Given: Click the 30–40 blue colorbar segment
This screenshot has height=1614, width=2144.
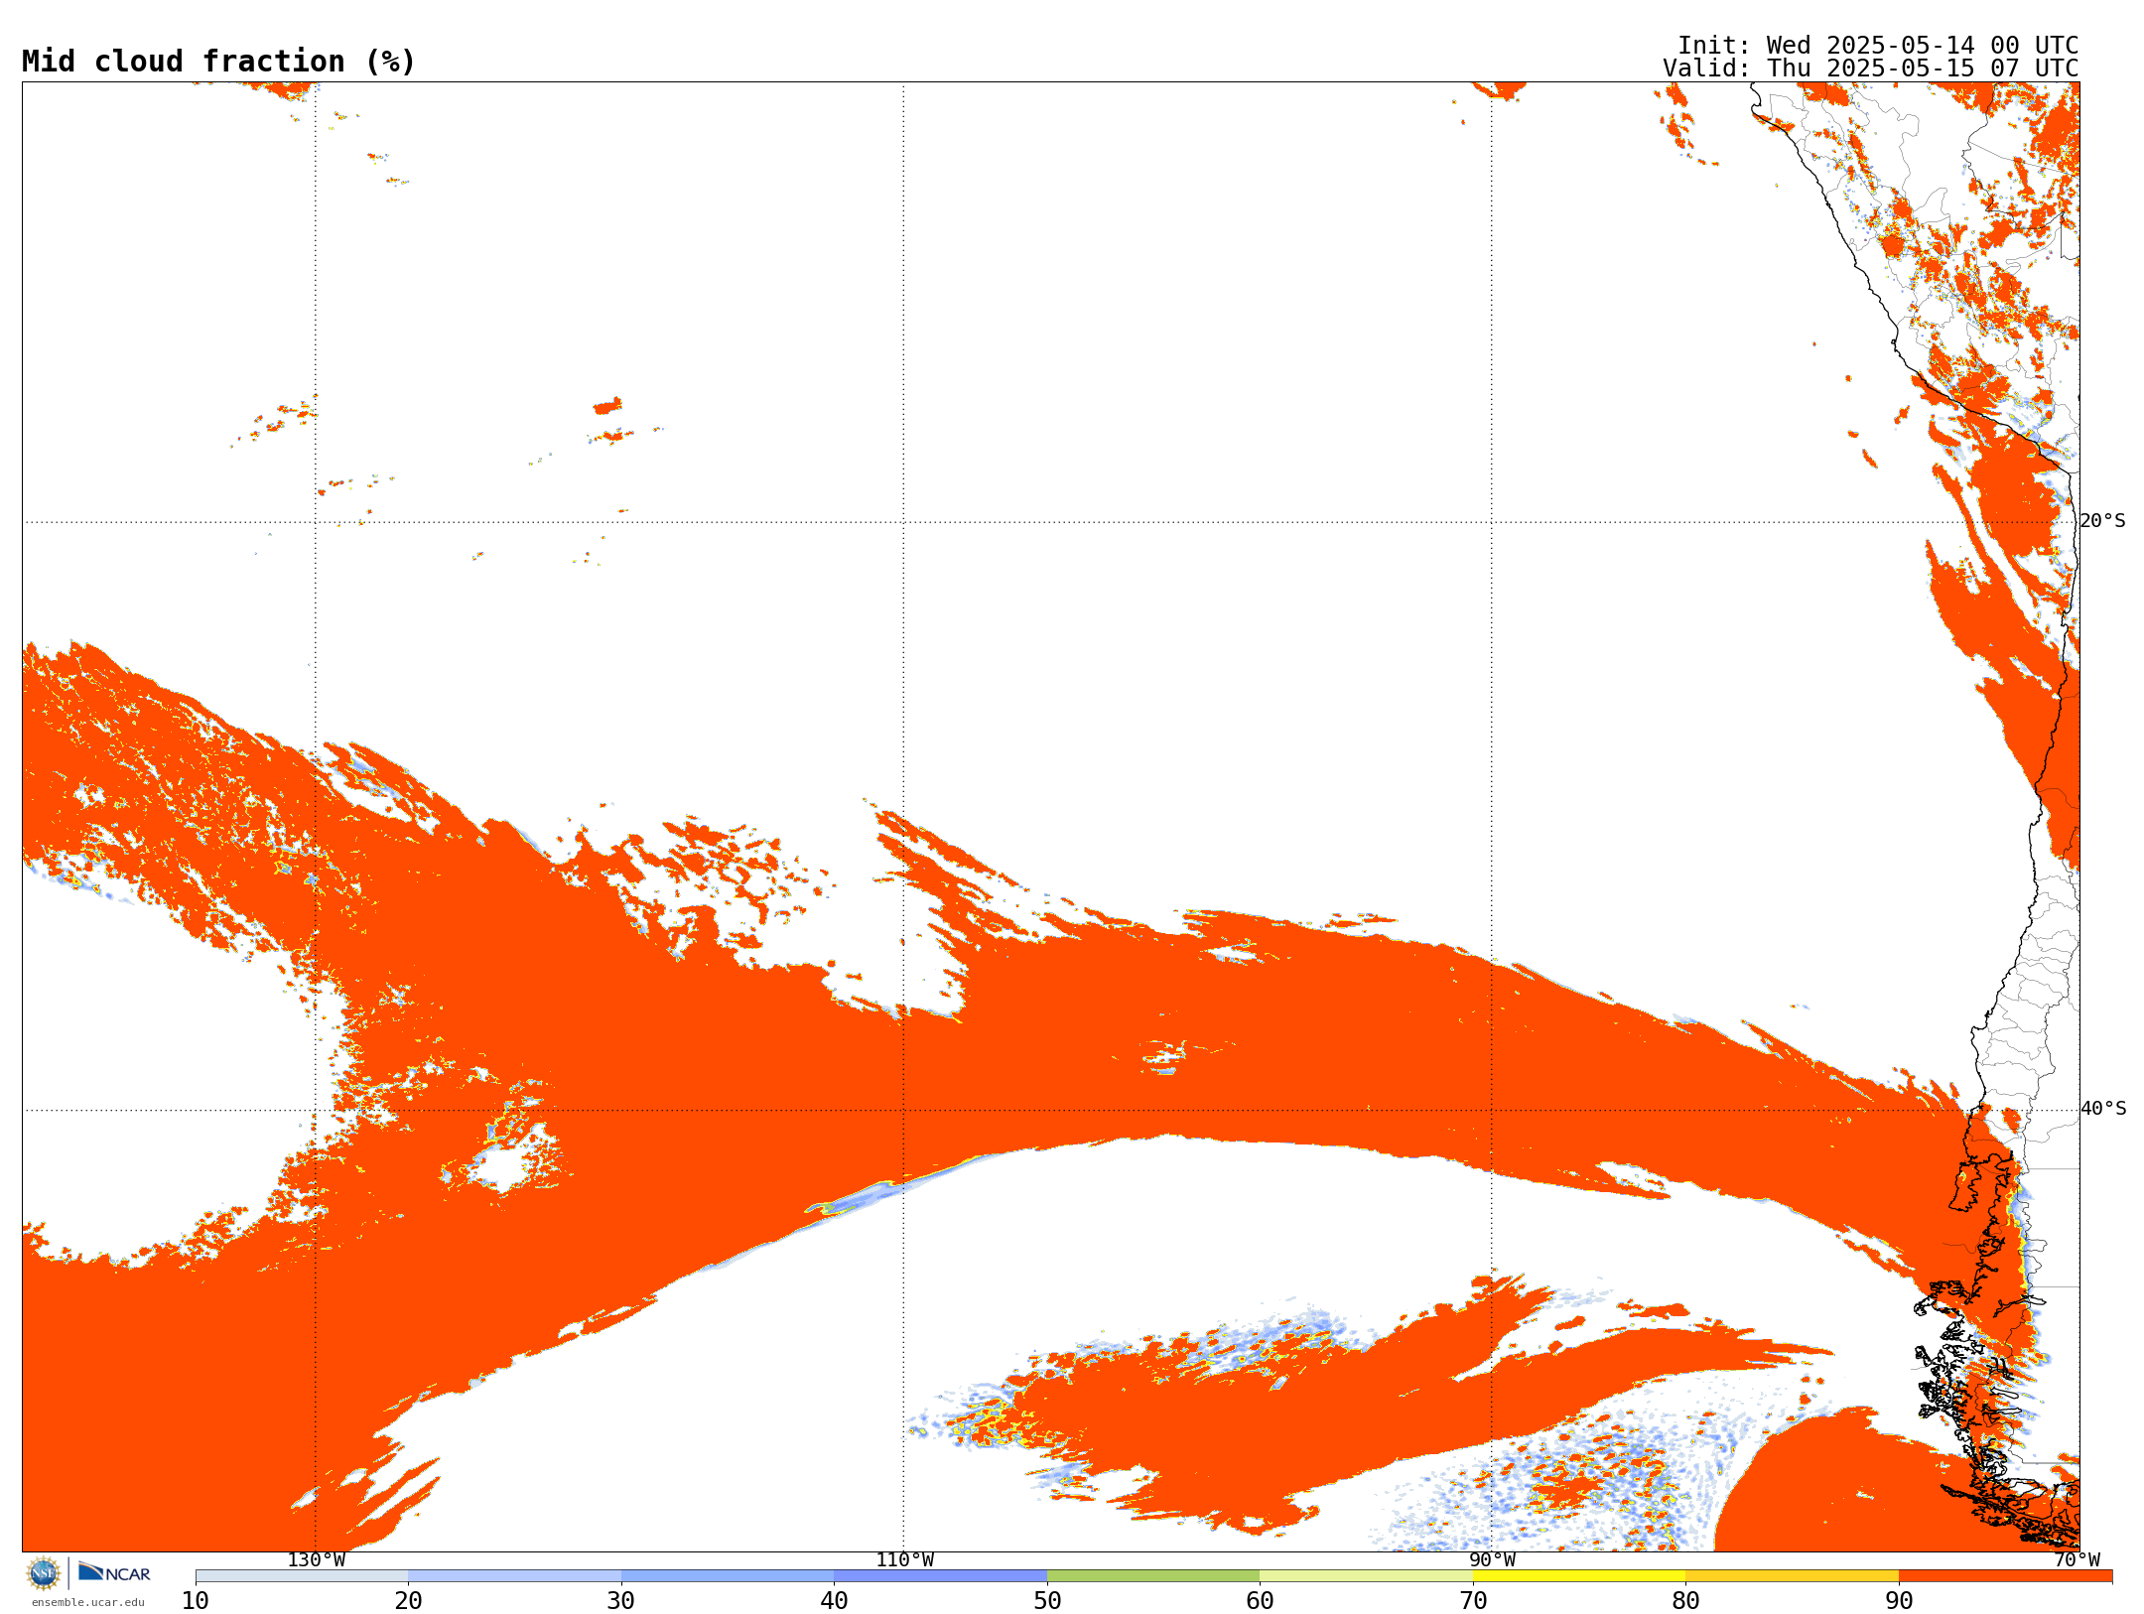Looking at the screenshot, I should 728,1576.
